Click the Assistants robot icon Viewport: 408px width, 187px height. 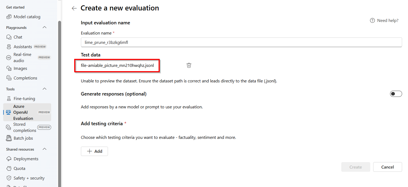pyautogui.click(x=9, y=47)
